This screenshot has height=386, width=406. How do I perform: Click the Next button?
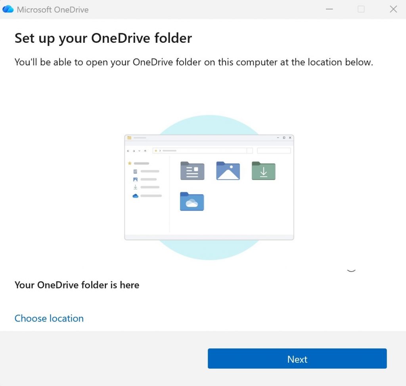297,358
